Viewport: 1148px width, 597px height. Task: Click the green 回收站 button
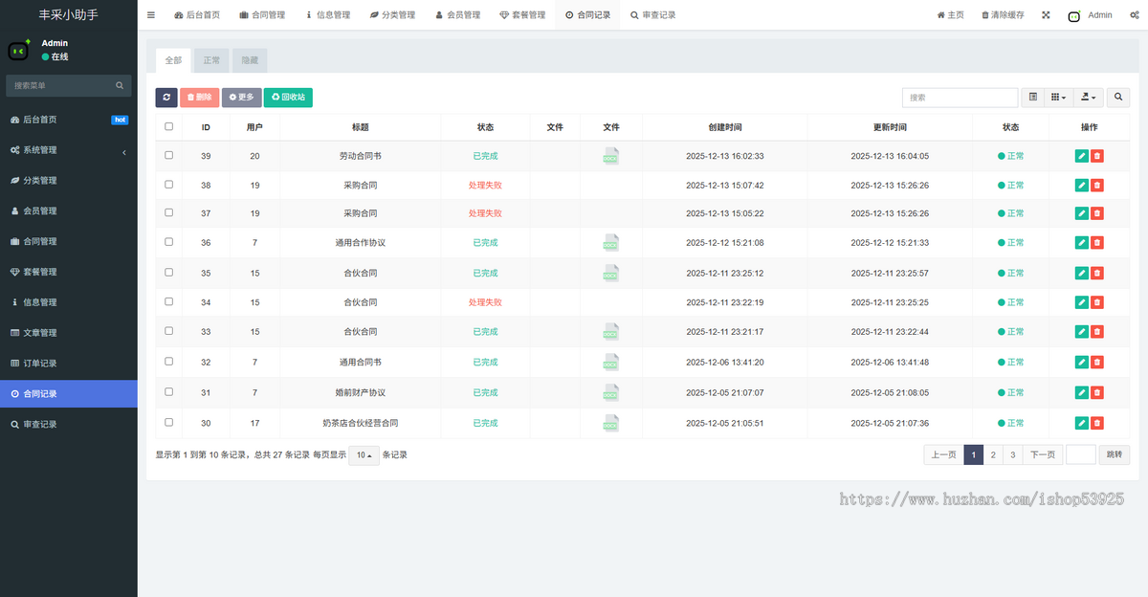point(288,98)
